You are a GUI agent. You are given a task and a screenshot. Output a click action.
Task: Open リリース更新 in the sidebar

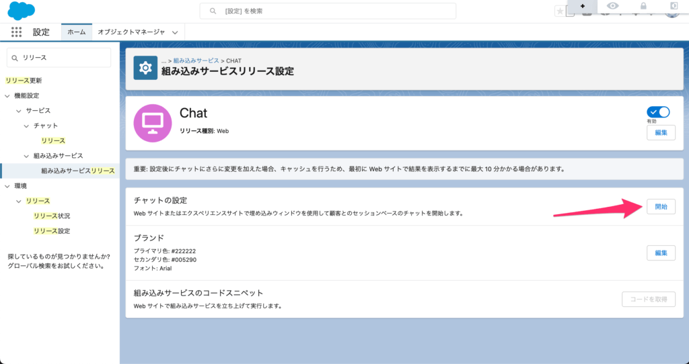[24, 81]
